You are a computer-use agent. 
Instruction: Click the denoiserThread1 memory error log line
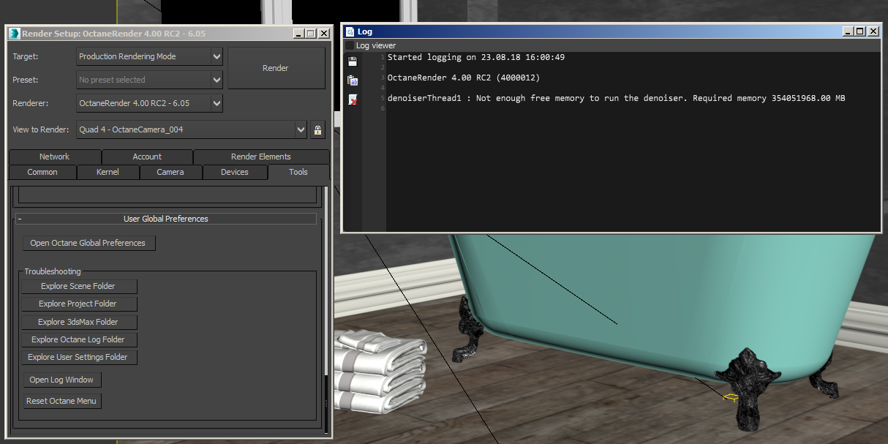617,98
